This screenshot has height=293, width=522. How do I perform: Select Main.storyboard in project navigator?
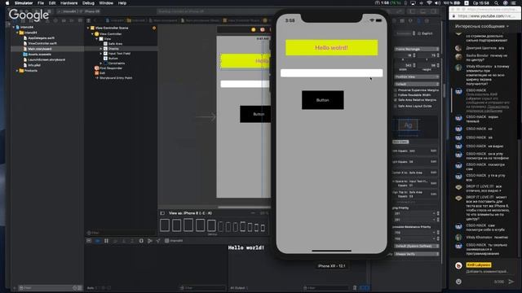tap(40, 49)
